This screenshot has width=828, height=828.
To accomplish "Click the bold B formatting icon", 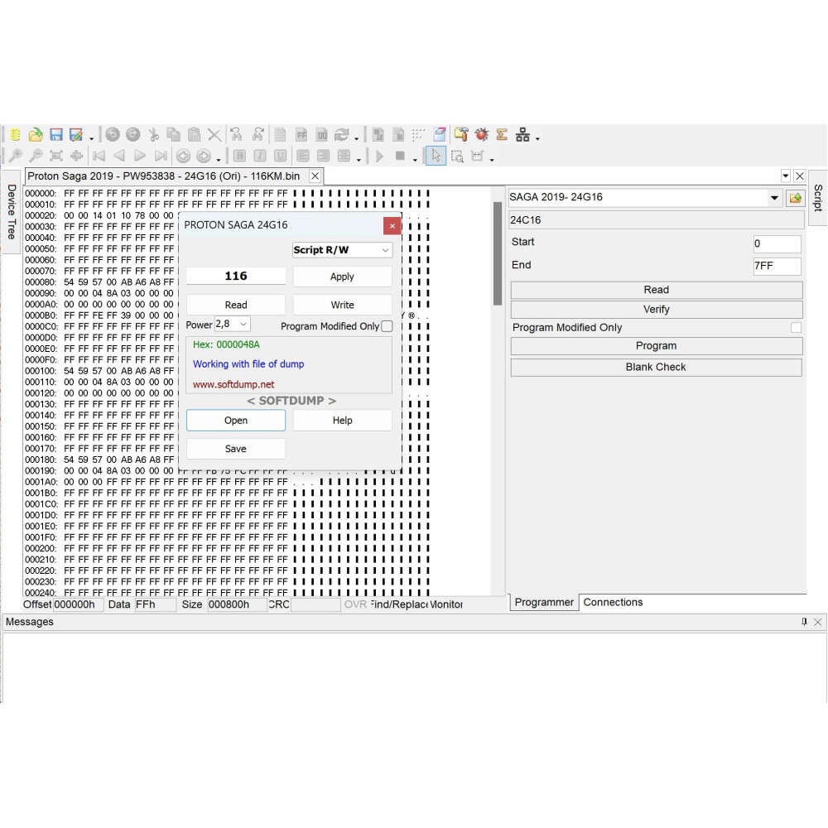I will coord(239,156).
